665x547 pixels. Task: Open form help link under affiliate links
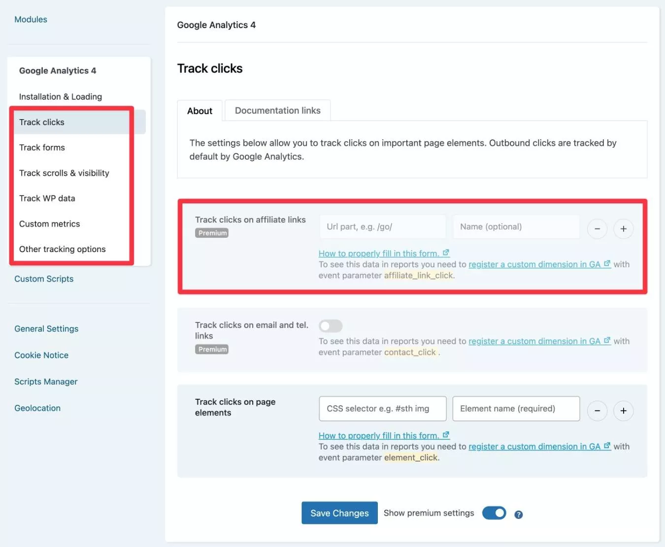(384, 254)
